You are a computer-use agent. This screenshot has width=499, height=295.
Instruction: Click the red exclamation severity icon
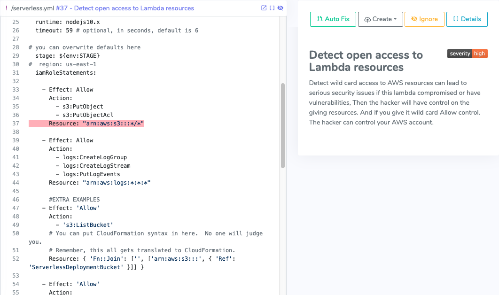coord(7,8)
